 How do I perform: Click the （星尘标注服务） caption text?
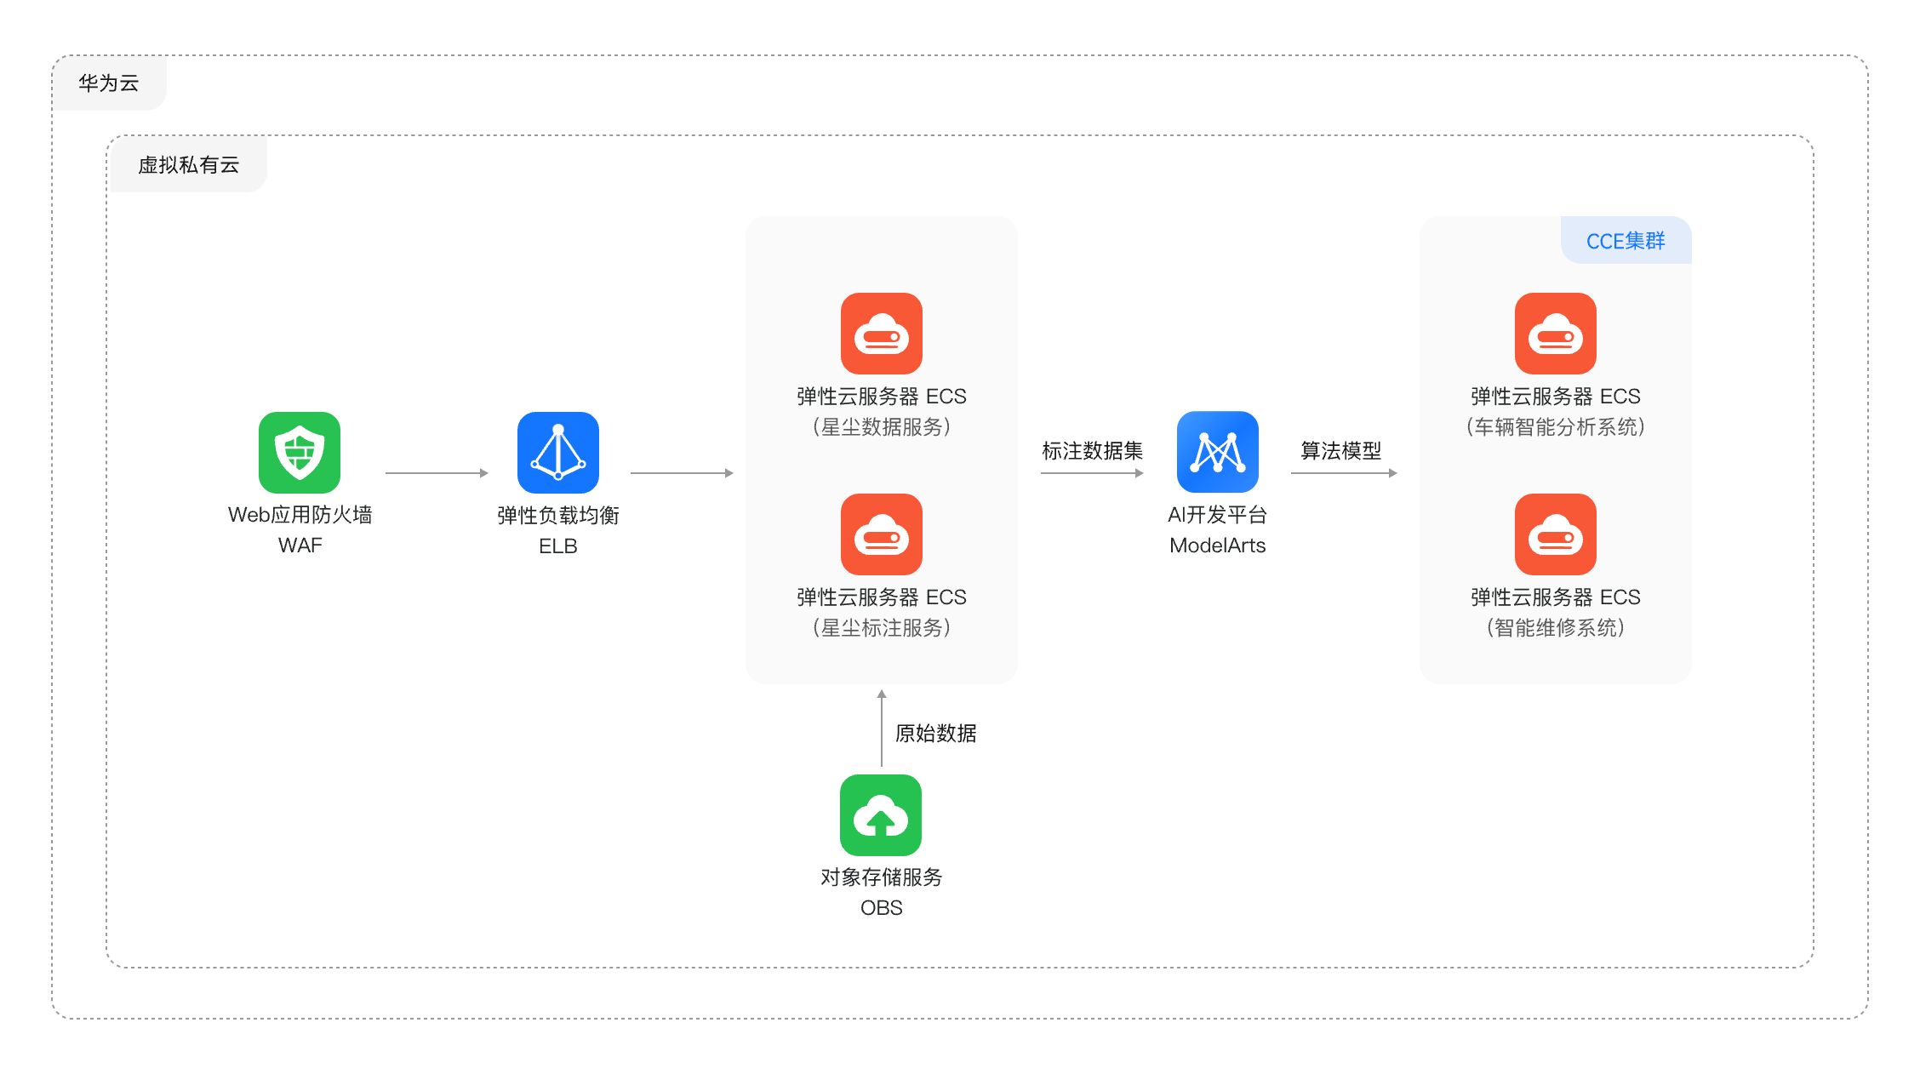[881, 628]
